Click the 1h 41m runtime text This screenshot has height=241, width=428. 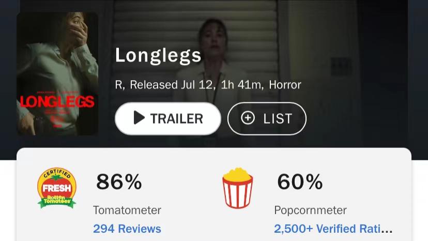pos(241,85)
